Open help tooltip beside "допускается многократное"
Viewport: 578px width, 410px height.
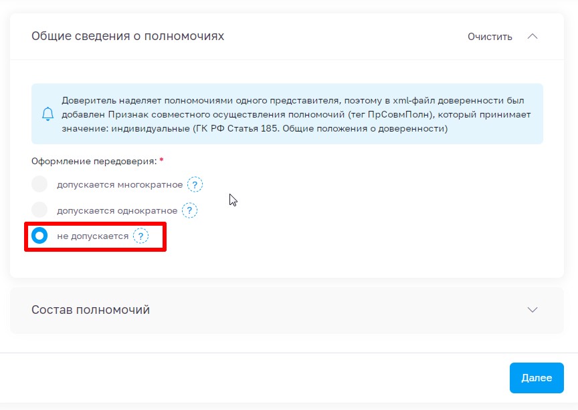click(x=195, y=184)
